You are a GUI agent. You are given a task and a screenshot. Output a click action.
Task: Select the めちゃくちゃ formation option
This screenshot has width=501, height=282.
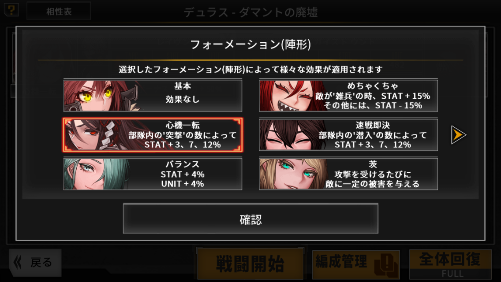(348, 96)
